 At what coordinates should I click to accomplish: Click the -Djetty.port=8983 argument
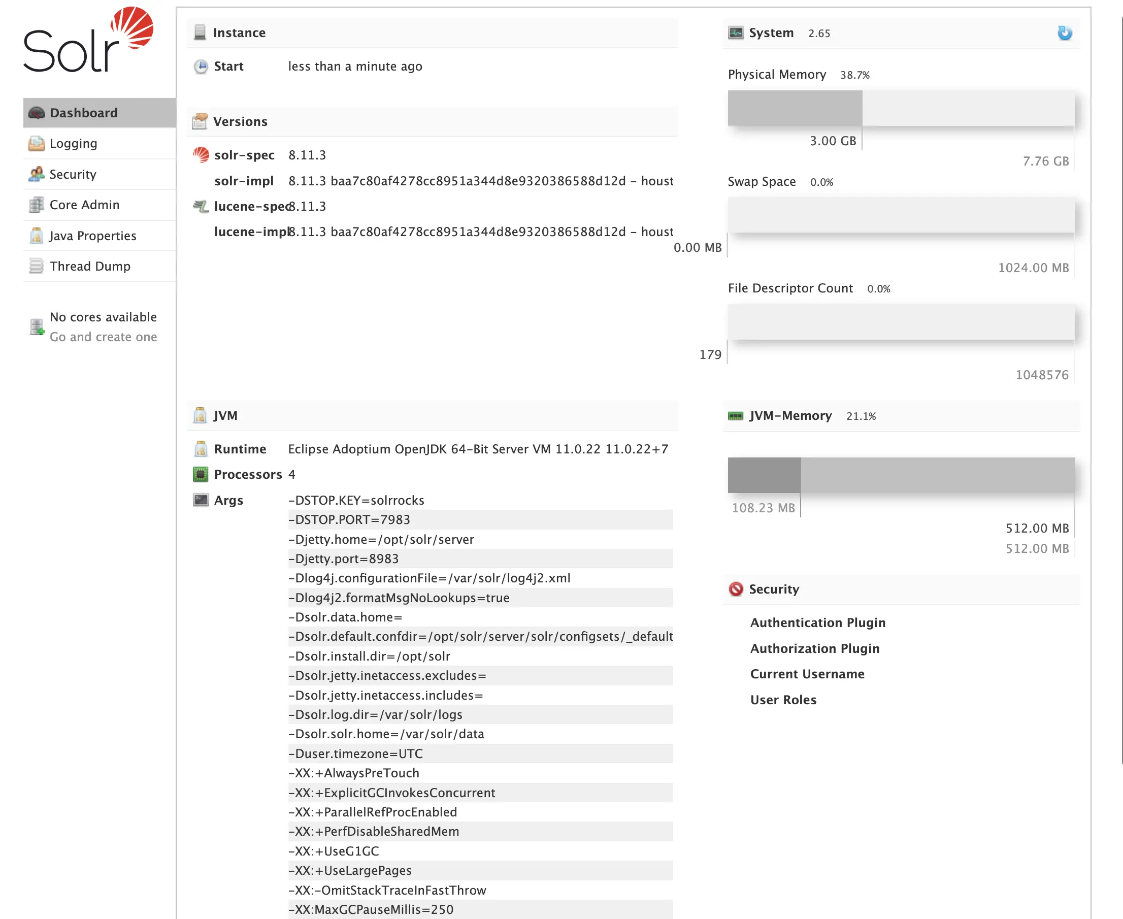[x=481, y=559]
